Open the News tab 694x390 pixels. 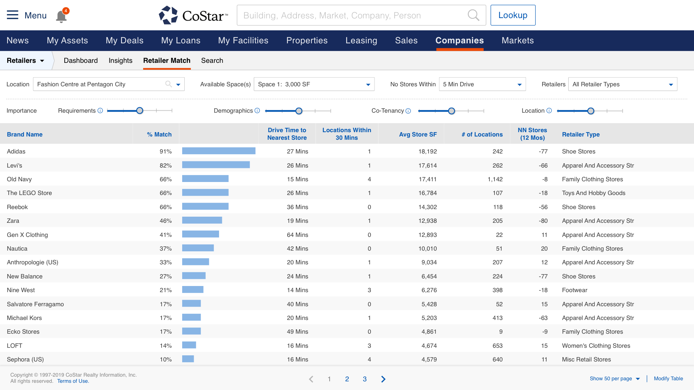click(x=18, y=40)
